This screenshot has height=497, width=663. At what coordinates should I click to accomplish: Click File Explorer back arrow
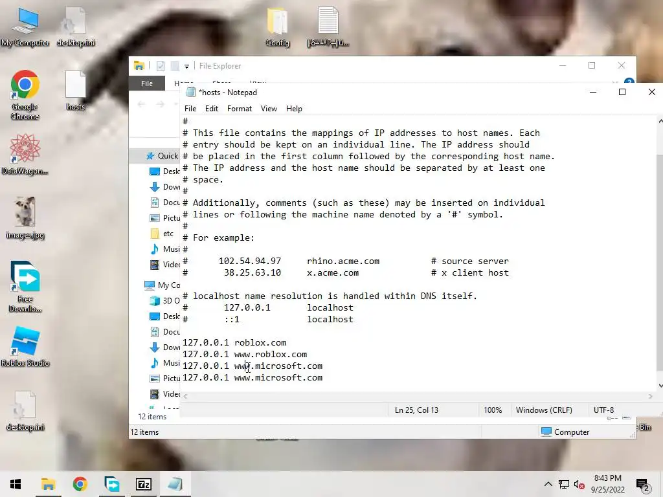[141, 104]
